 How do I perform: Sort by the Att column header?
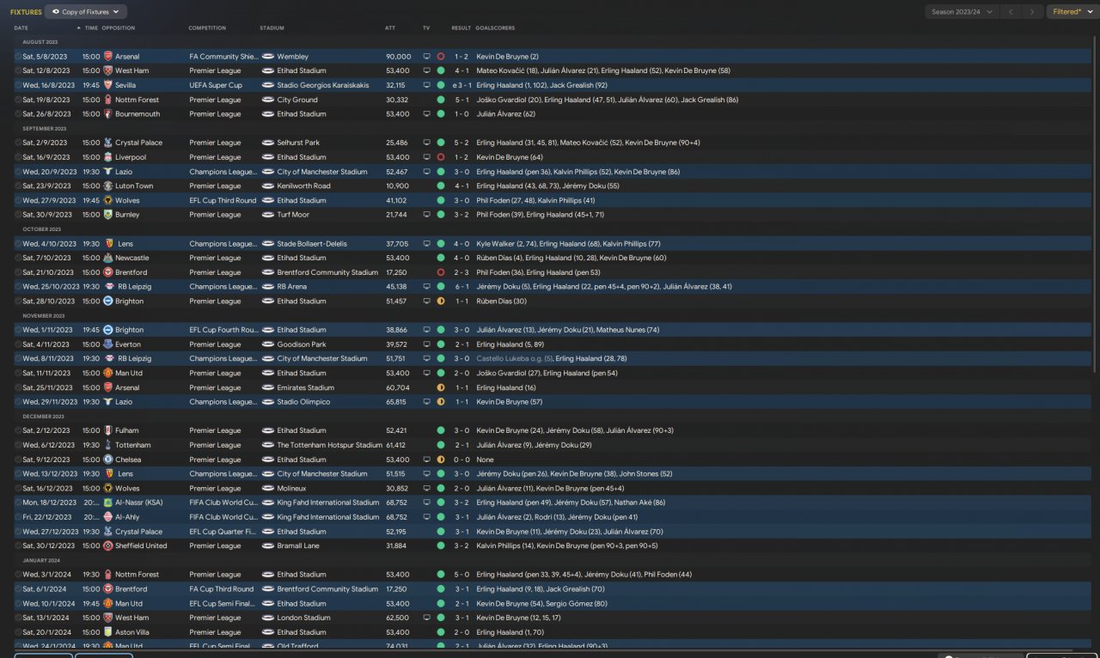(390, 28)
